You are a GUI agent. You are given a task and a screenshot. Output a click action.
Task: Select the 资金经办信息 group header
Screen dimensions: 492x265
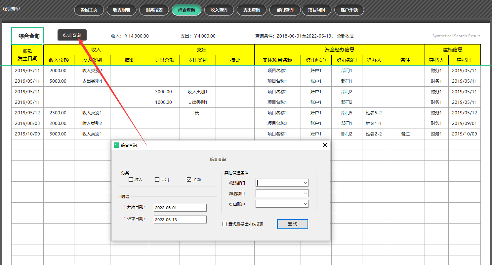point(340,50)
